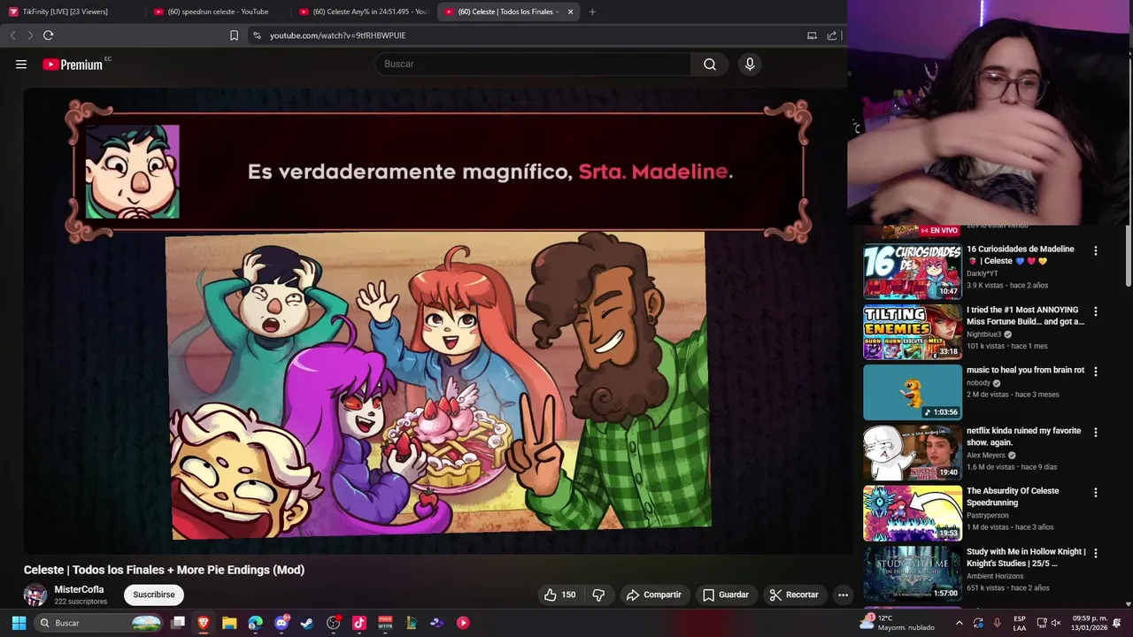The height and width of the screenshot is (637, 1133).
Task: Clip the video using Recortar
Action: [794, 595]
